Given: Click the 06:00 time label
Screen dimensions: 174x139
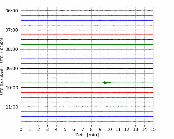Looking at the screenshot, I should coord(12,11).
